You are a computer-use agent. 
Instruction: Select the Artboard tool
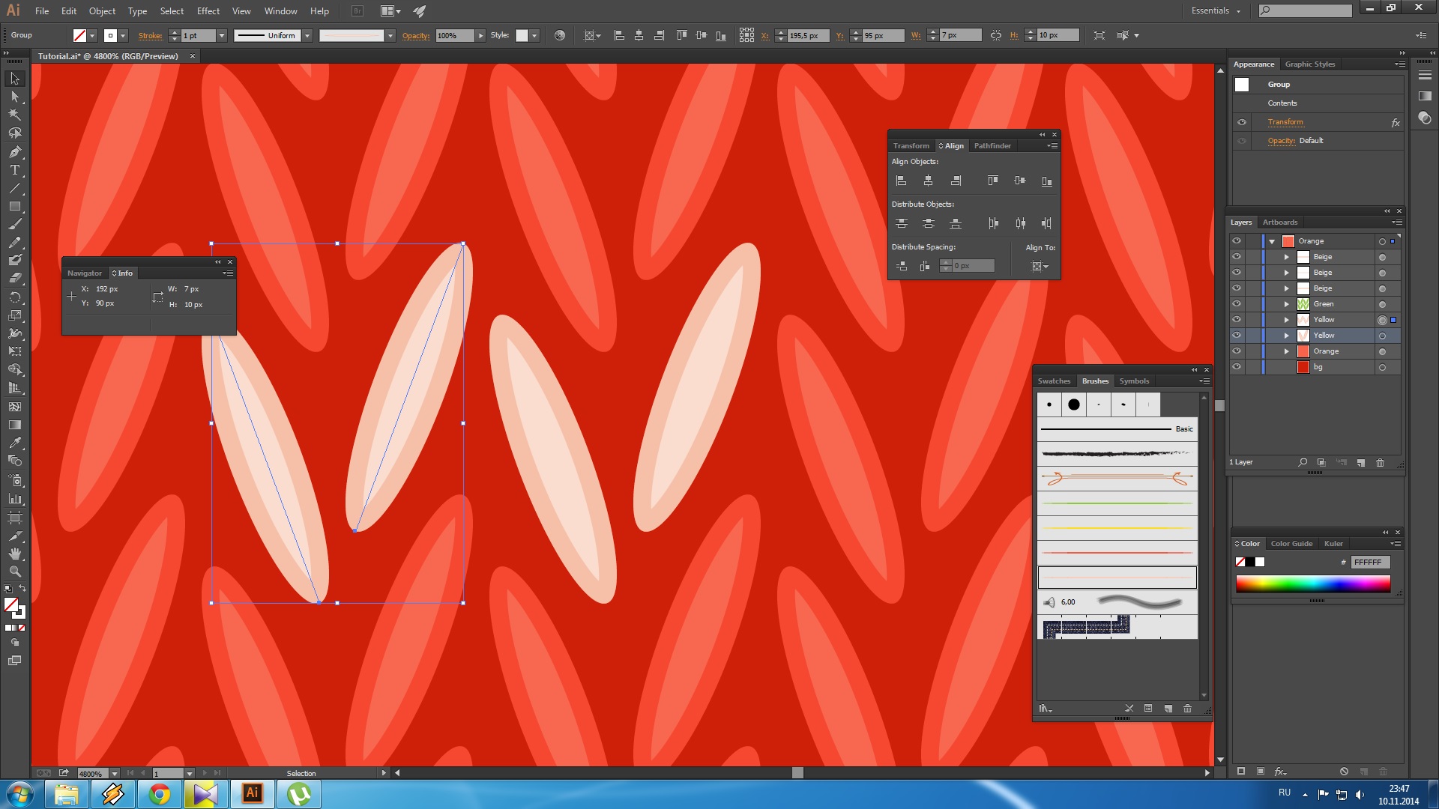click(x=14, y=517)
